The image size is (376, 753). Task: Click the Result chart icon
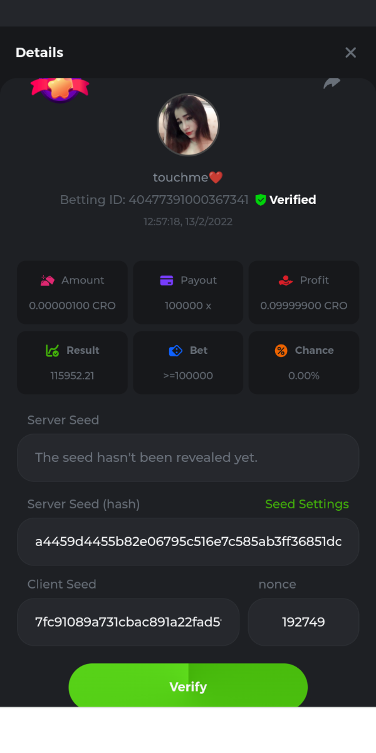53,350
